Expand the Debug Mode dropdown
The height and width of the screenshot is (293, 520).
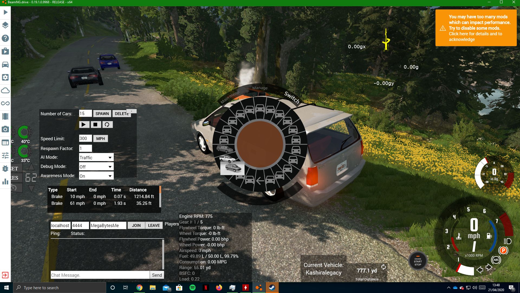(x=96, y=166)
